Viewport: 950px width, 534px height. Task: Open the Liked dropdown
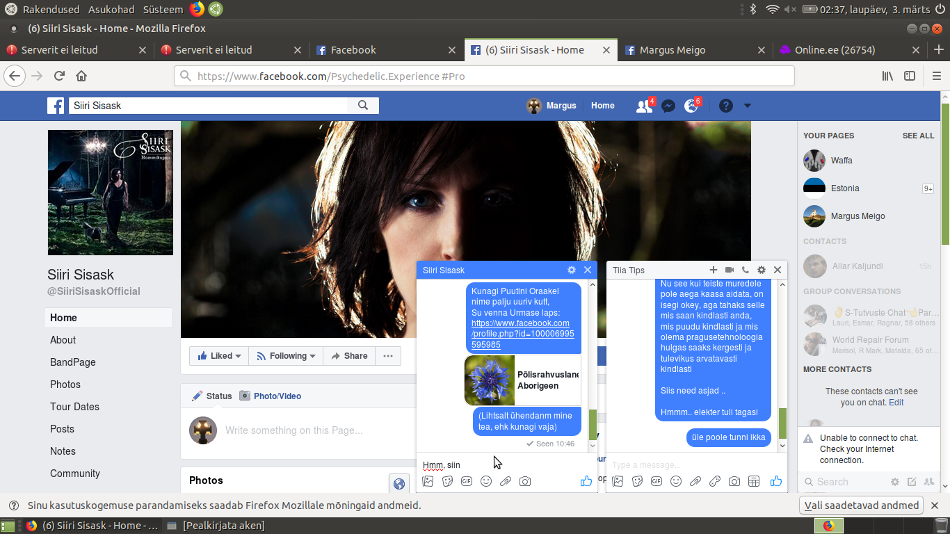coord(218,356)
